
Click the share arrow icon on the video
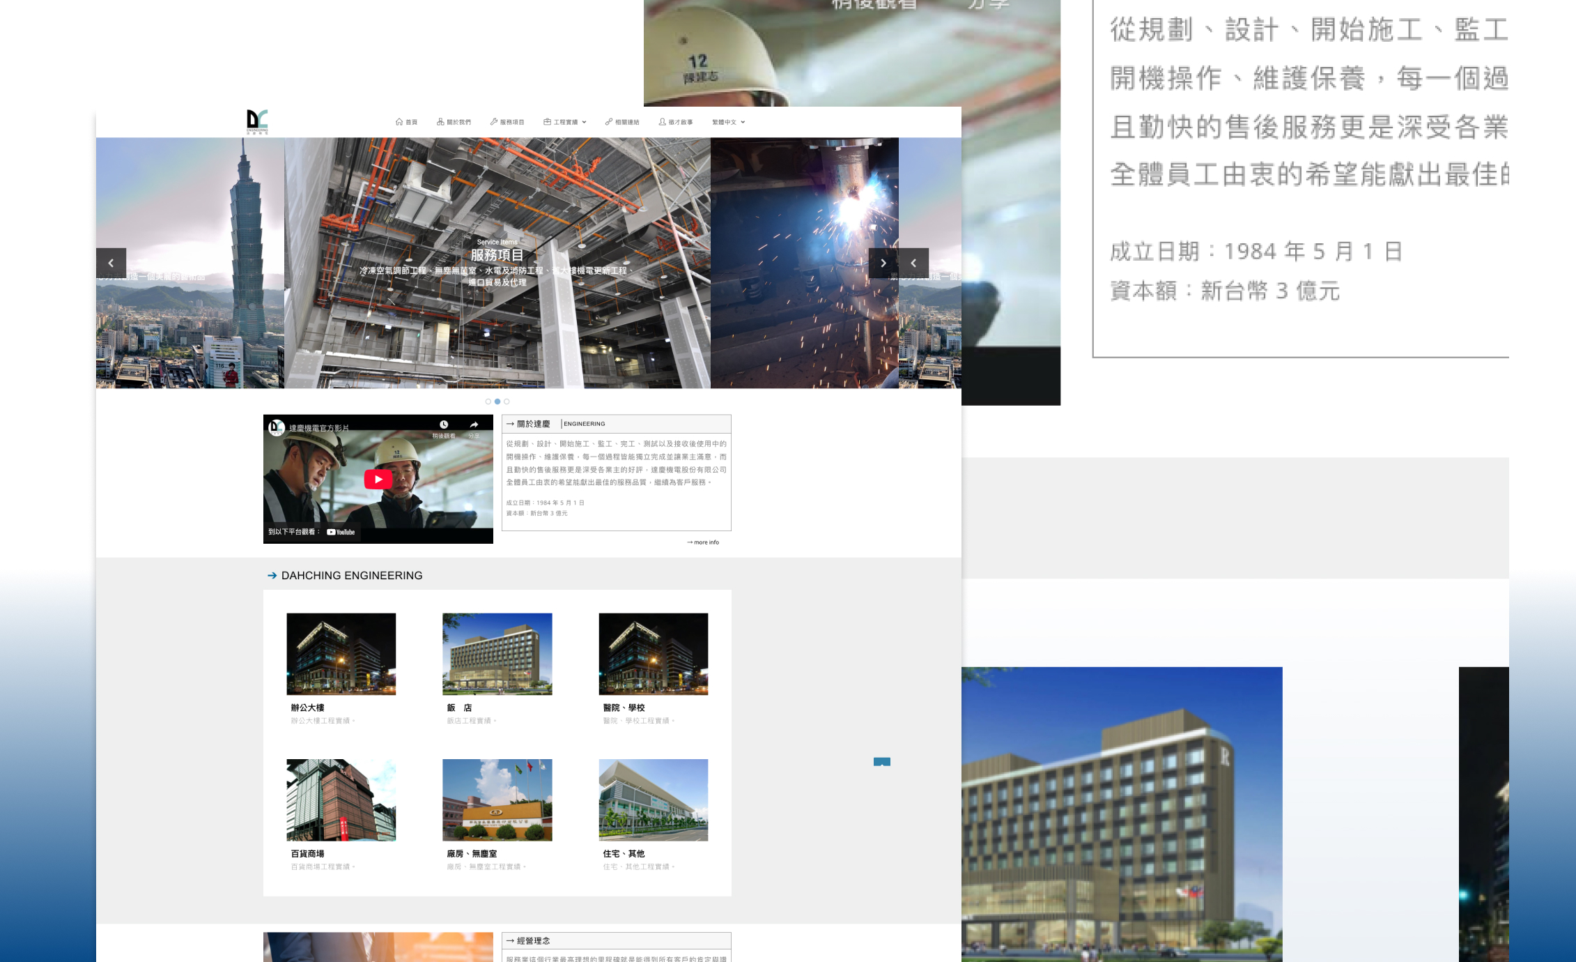(474, 426)
